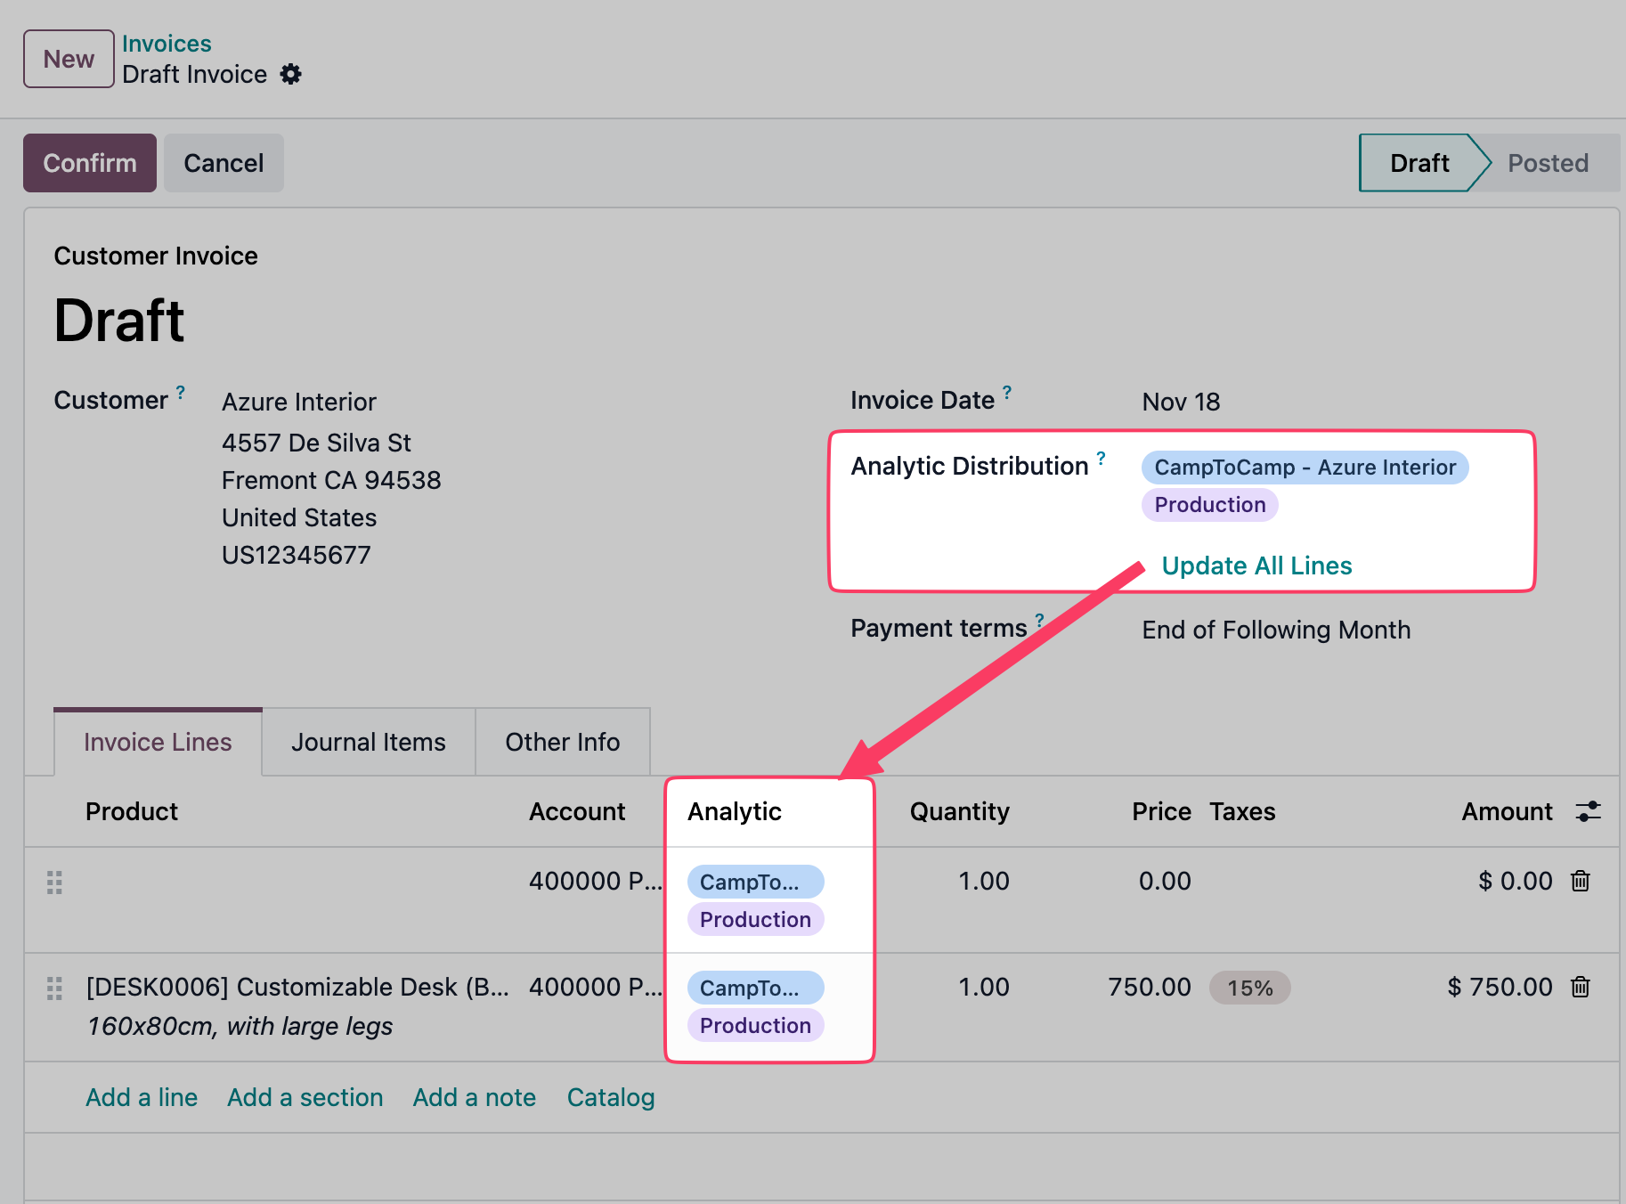This screenshot has width=1626, height=1204.
Task: Click the CampToCamp - Azure Interior tag
Action: (1304, 467)
